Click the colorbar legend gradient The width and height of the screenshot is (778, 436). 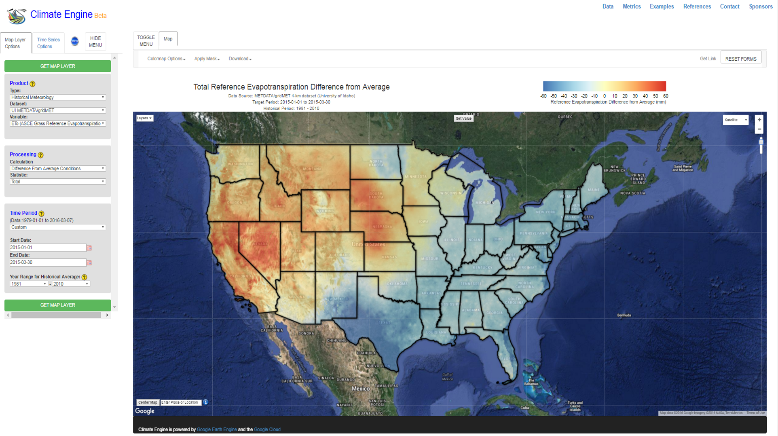point(604,86)
